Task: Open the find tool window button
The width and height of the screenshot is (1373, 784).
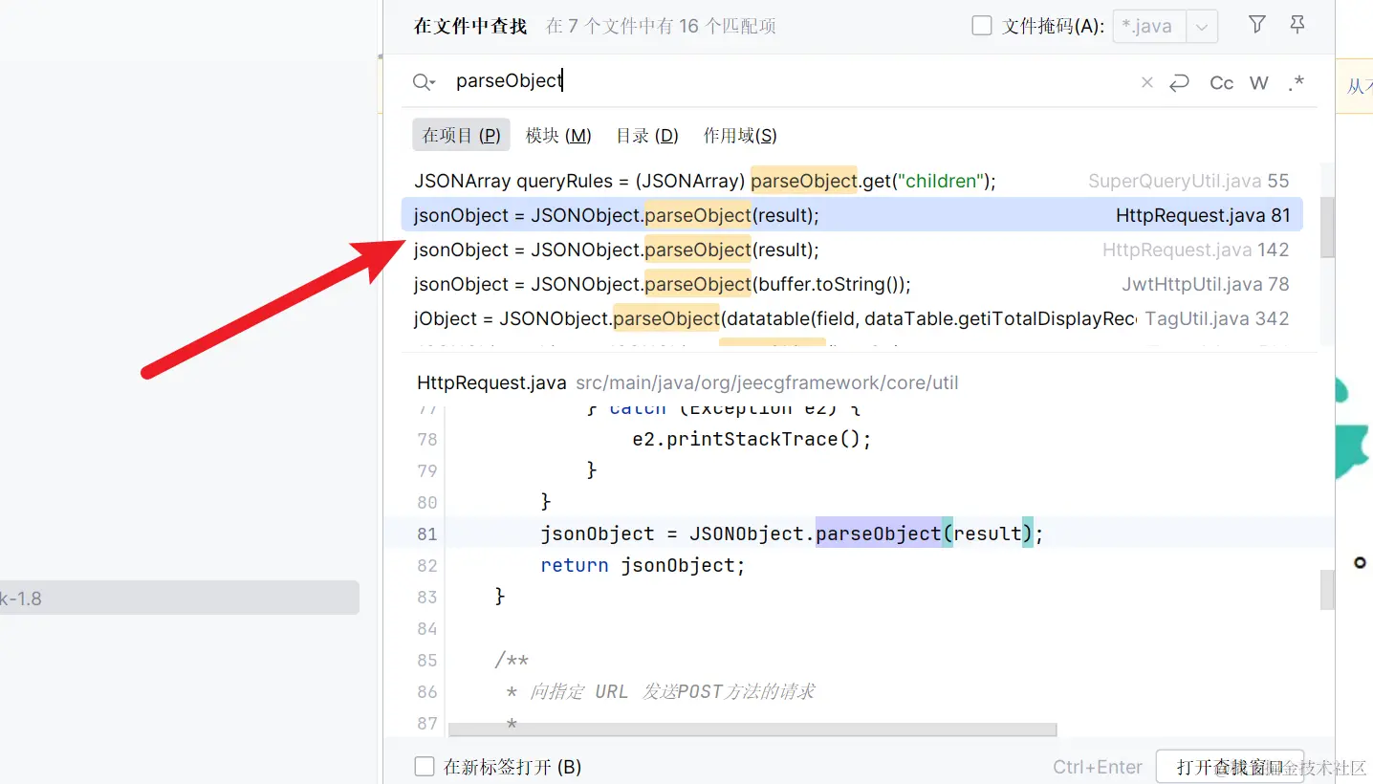Action: click(1230, 767)
